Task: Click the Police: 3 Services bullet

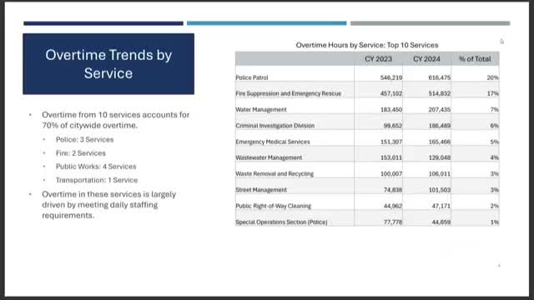Action: [85, 139]
